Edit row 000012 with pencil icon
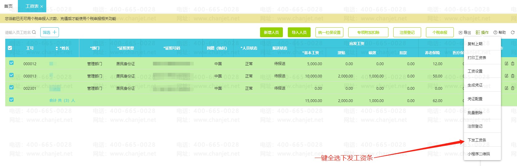517x166 pixels. 507,64
